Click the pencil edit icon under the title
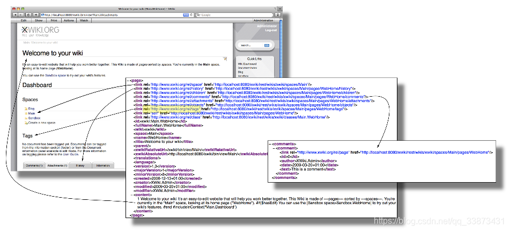509x231 pixels. (225, 59)
